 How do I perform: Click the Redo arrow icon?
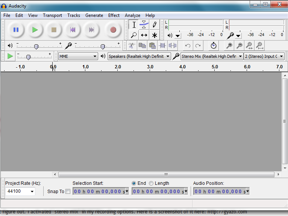pyautogui.click(x=198, y=45)
